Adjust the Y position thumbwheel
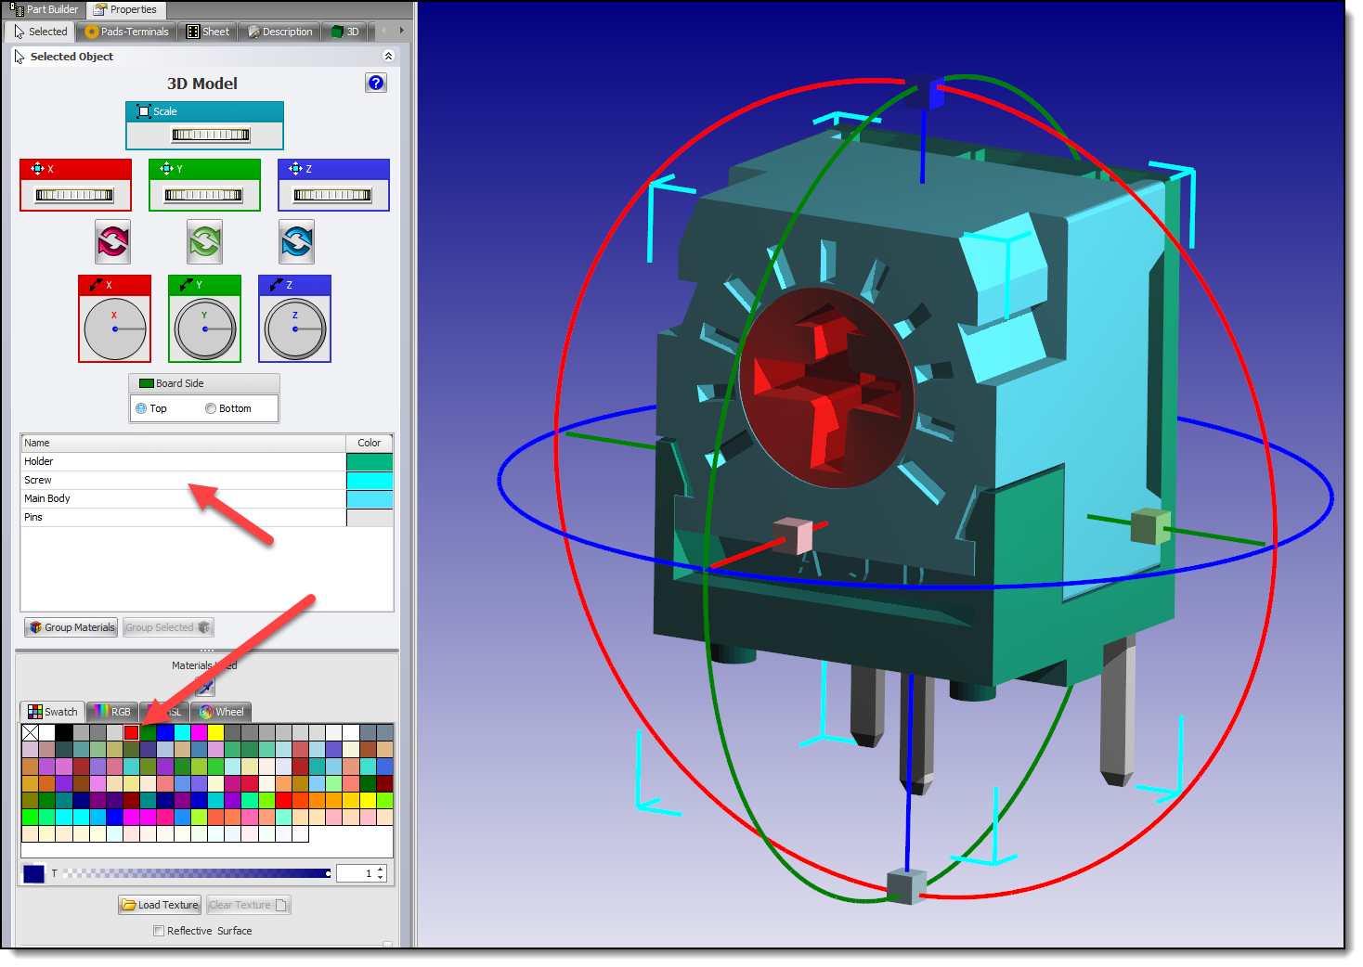This screenshot has width=1363, height=967. click(203, 195)
